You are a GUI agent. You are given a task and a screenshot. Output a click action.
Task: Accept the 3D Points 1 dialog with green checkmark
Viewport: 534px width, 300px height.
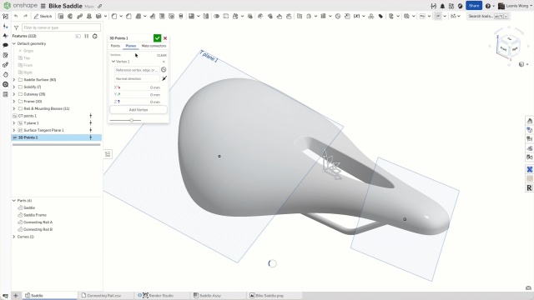pyautogui.click(x=157, y=38)
